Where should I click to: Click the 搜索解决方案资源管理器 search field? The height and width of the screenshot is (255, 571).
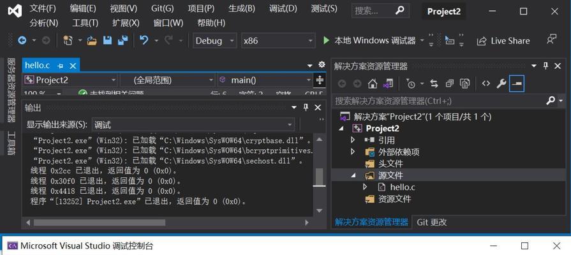pyautogui.click(x=439, y=101)
